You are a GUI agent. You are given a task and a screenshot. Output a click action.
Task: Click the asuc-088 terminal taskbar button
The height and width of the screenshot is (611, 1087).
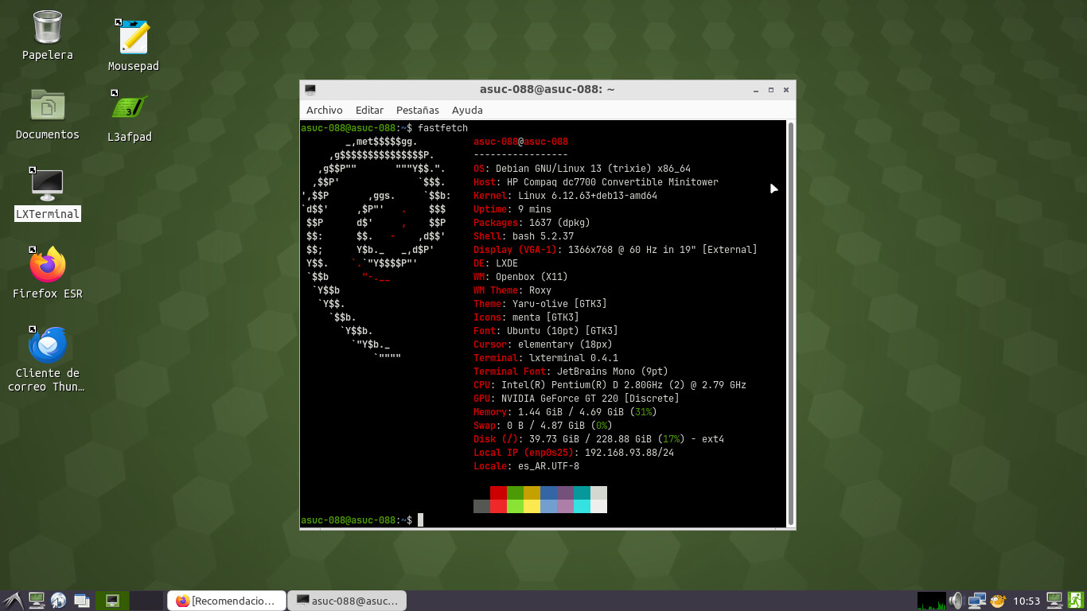(346, 601)
